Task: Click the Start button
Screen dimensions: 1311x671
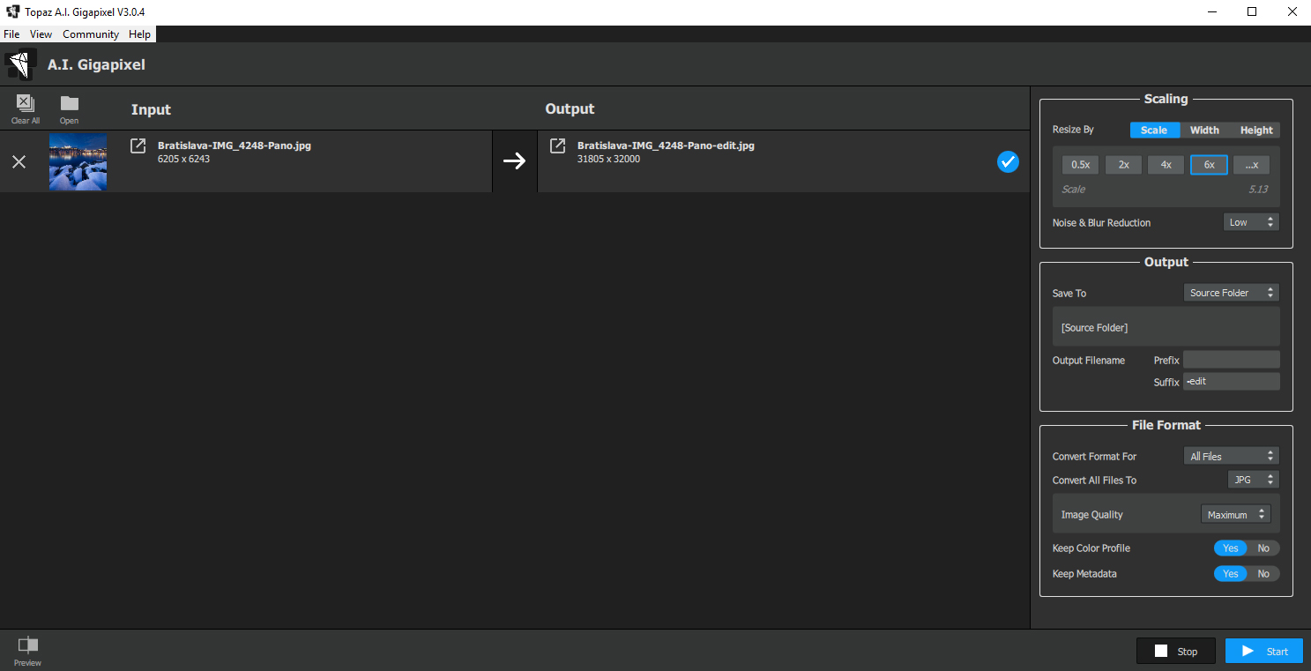Action: click(x=1264, y=651)
